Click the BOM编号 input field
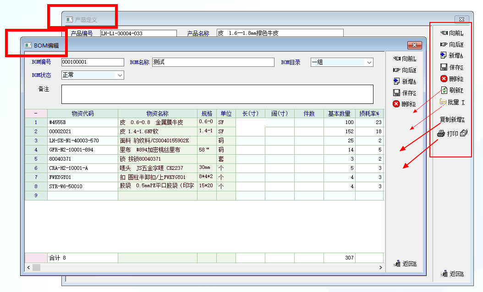This screenshot has width=483, height=292. tap(93, 62)
